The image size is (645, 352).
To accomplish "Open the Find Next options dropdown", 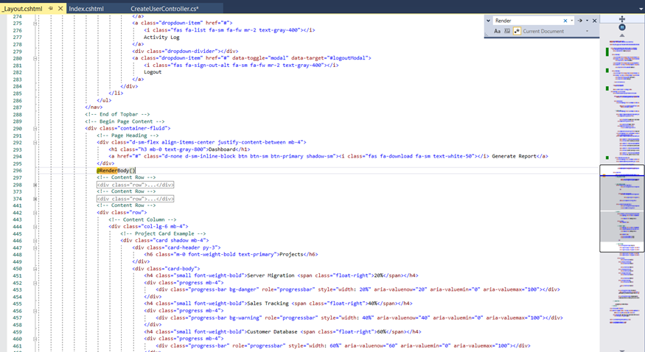I will (x=587, y=21).
